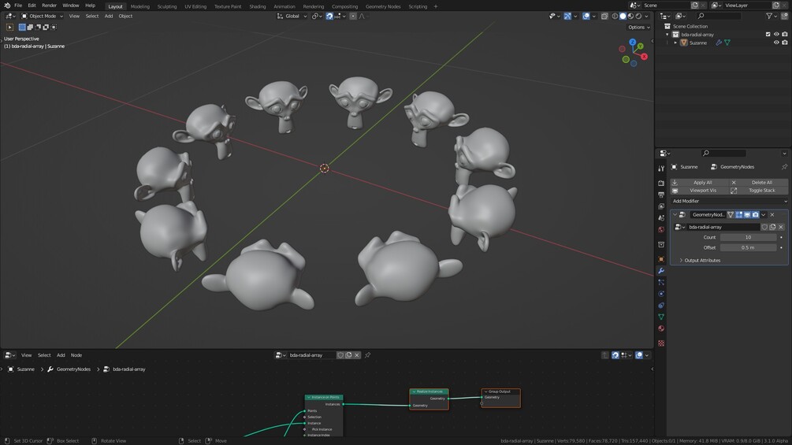The width and height of the screenshot is (792, 445).
Task: Open the Add Modifier dropdown
Action: click(x=730, y=201)
